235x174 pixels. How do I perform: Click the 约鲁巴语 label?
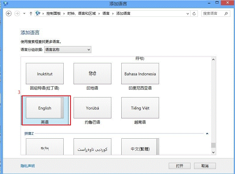(x=92, y=122)
